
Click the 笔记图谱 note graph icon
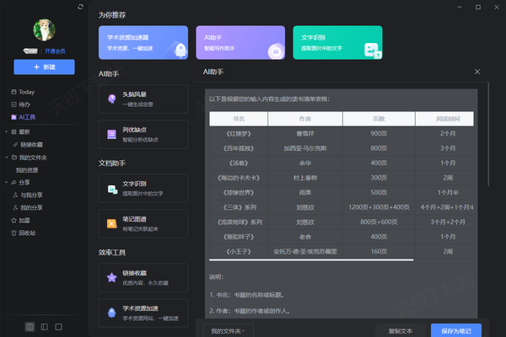click(111, 222)
